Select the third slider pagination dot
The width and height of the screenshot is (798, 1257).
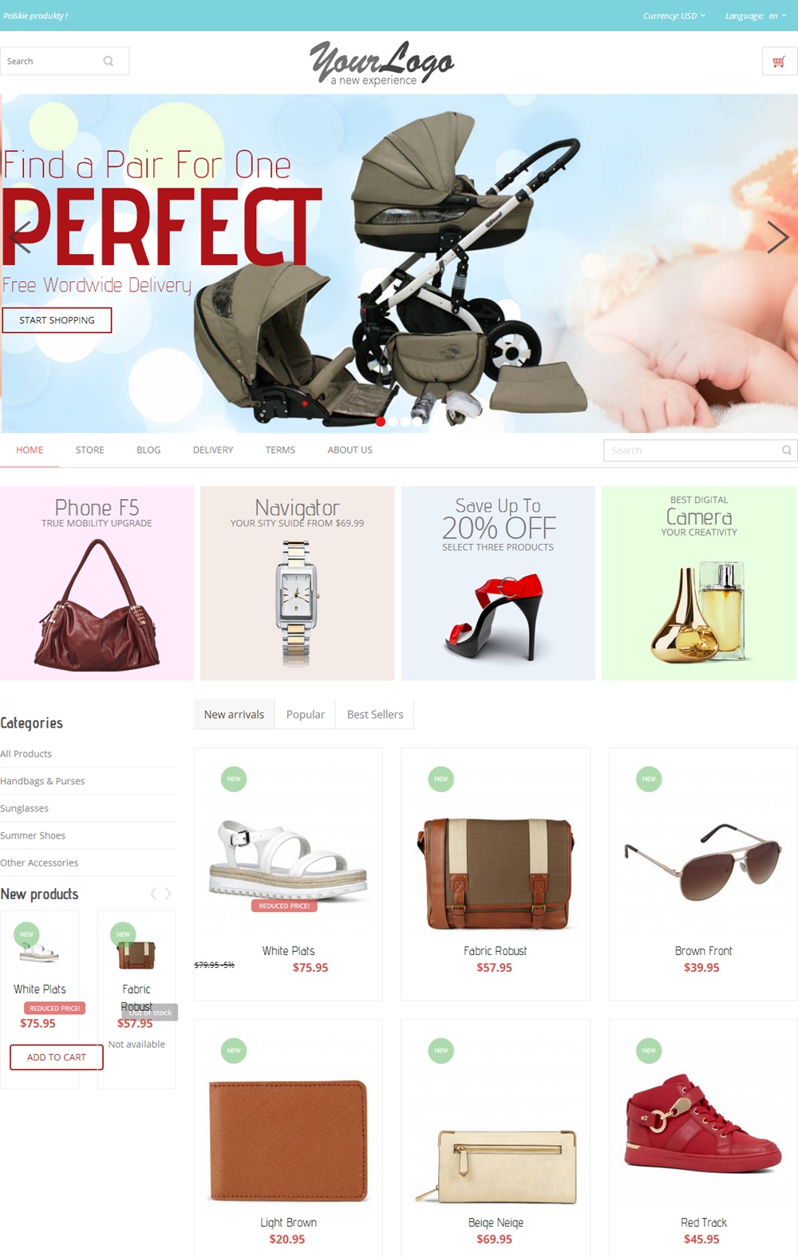405,422
